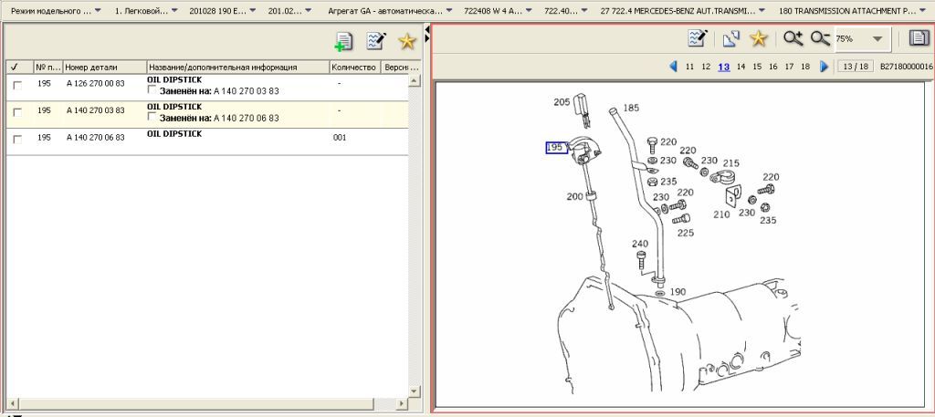Expand the 'Агрегат GA' breadcrumb dropdown
This screenshot has width=935, height=417.
(449, 12)
